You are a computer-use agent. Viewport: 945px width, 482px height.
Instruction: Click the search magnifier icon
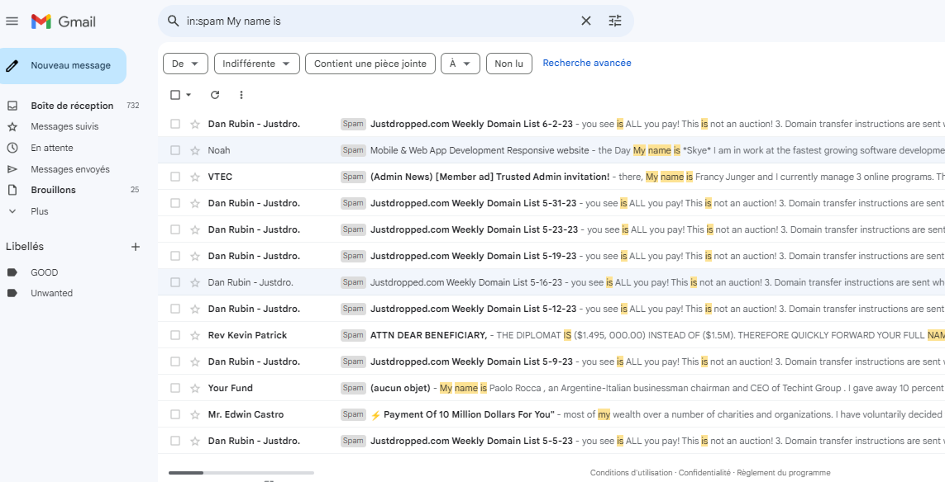(174, 21)
